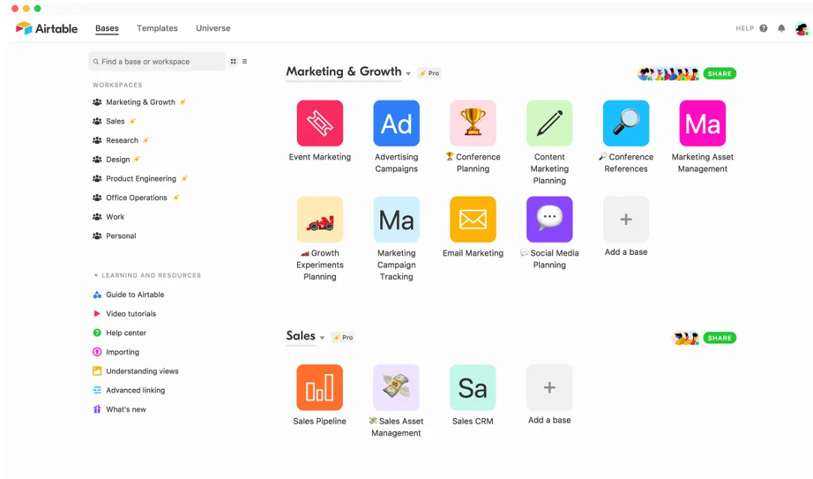813x479 pixels.
Task: Open the Video tutorials link
Action: click(x=130, y=313)
